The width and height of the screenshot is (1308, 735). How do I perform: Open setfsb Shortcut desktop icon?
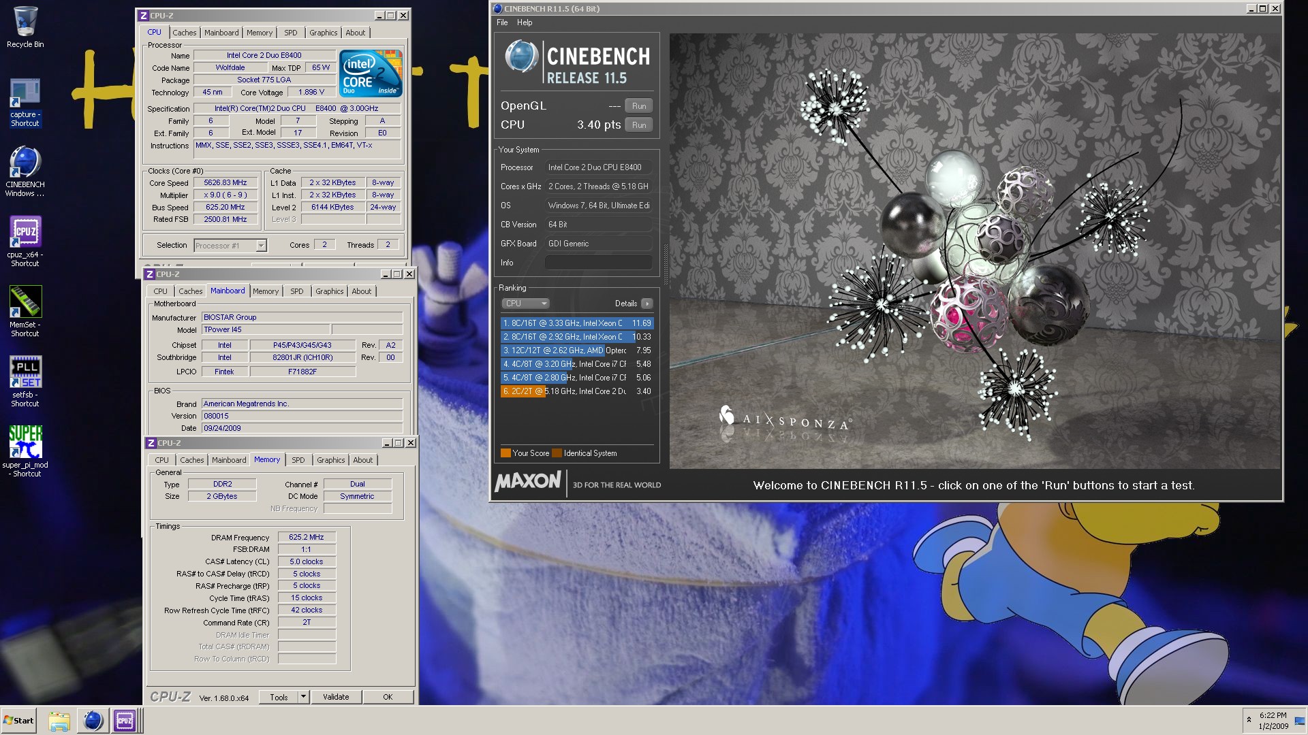pos(25,382)
